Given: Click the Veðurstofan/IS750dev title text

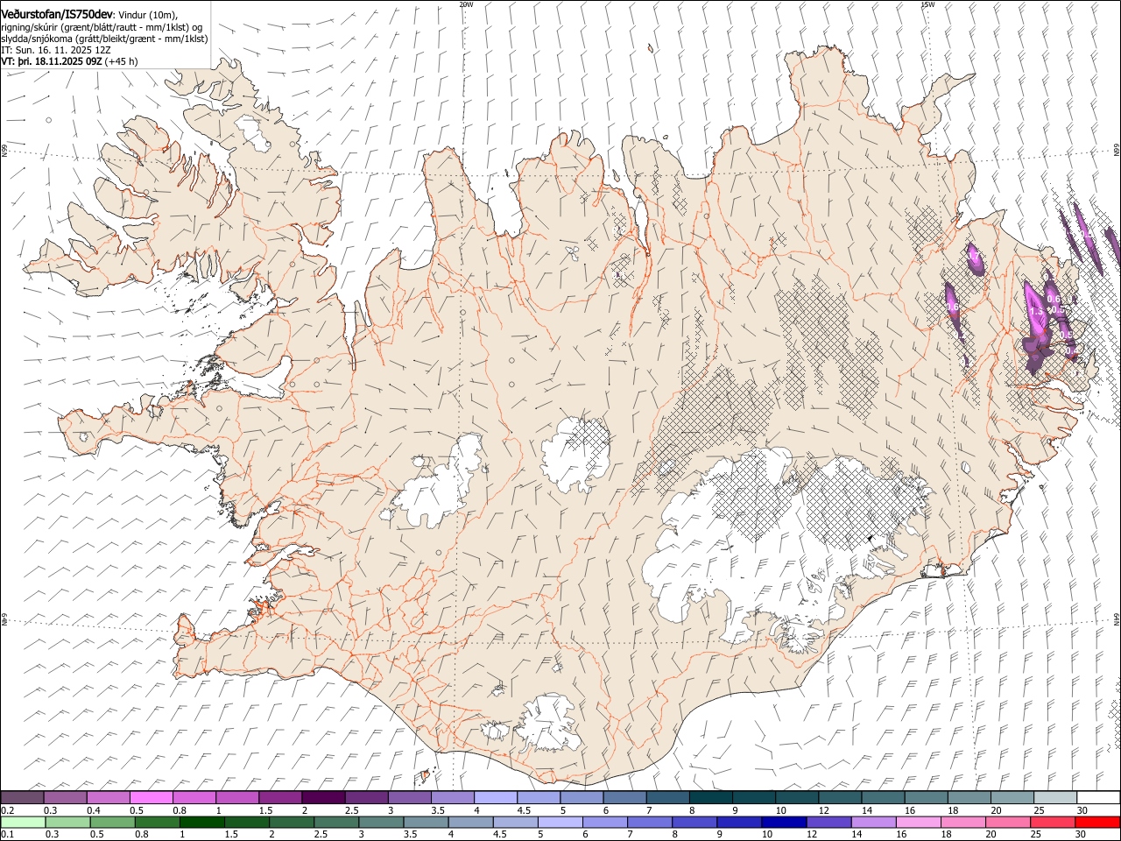Looking at the screenshot, I should [x=57, y=15].
